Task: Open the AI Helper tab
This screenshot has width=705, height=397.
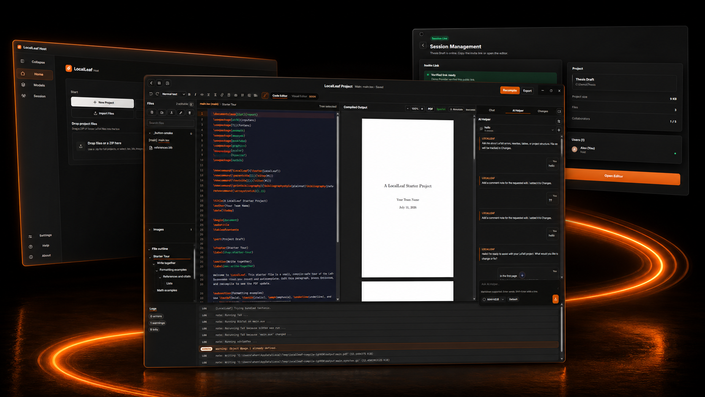Action: tap(518, 111)
